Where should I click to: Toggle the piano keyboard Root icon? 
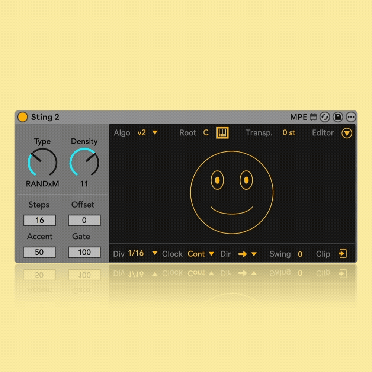click(222, 133)
